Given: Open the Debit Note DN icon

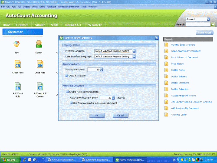Looking at the screenshot, I should [x=40, y=64].
